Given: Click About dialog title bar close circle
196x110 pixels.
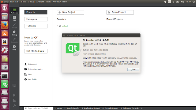Looking at the screenshot, I should tap(64, 35).
